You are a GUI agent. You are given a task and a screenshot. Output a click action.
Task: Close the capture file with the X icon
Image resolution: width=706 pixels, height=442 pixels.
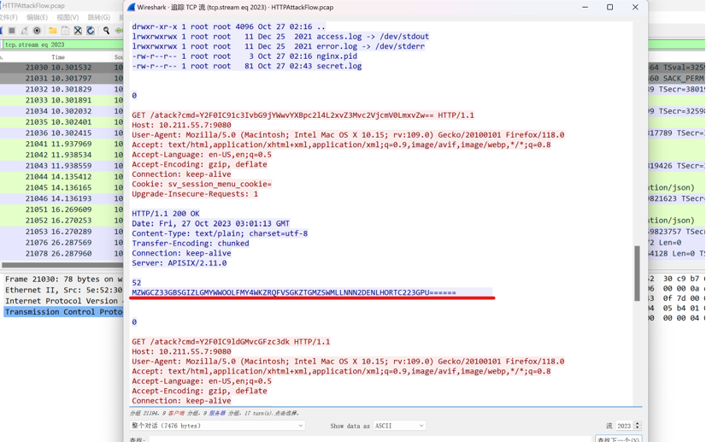click(x=78, y=31)
